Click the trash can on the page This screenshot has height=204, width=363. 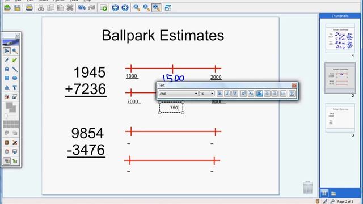point(307,188)
